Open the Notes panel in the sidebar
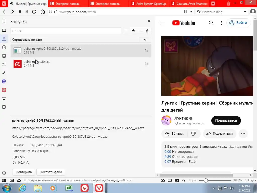The image size is (257, 193). click(x=4, y=56)
